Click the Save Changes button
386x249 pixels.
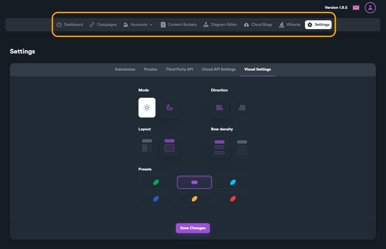click(x=193, y=228)
